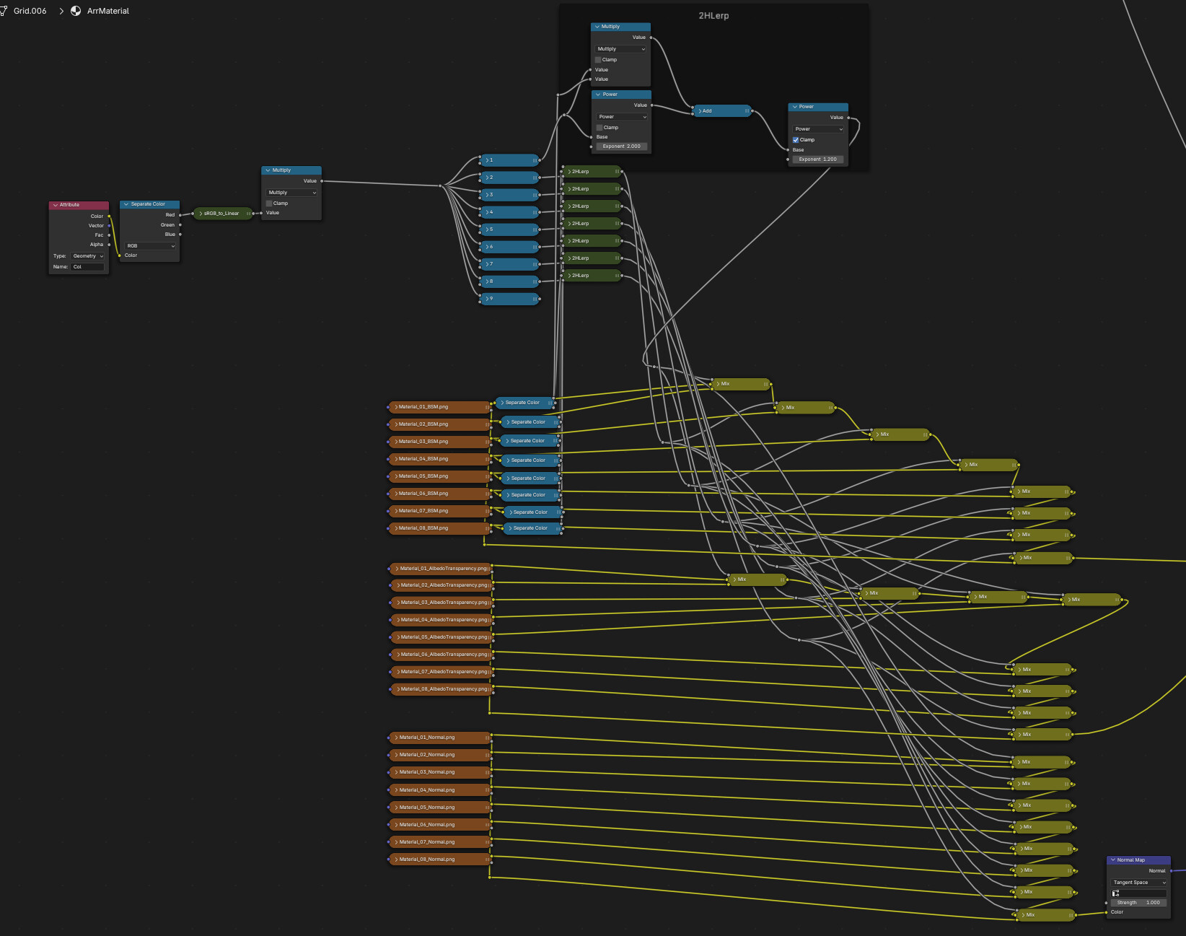Image resolution: width=1186 pixels, height=936 pixels.
Task: Click the Blue output socket of Separate Color
Action: pos(180,234)
